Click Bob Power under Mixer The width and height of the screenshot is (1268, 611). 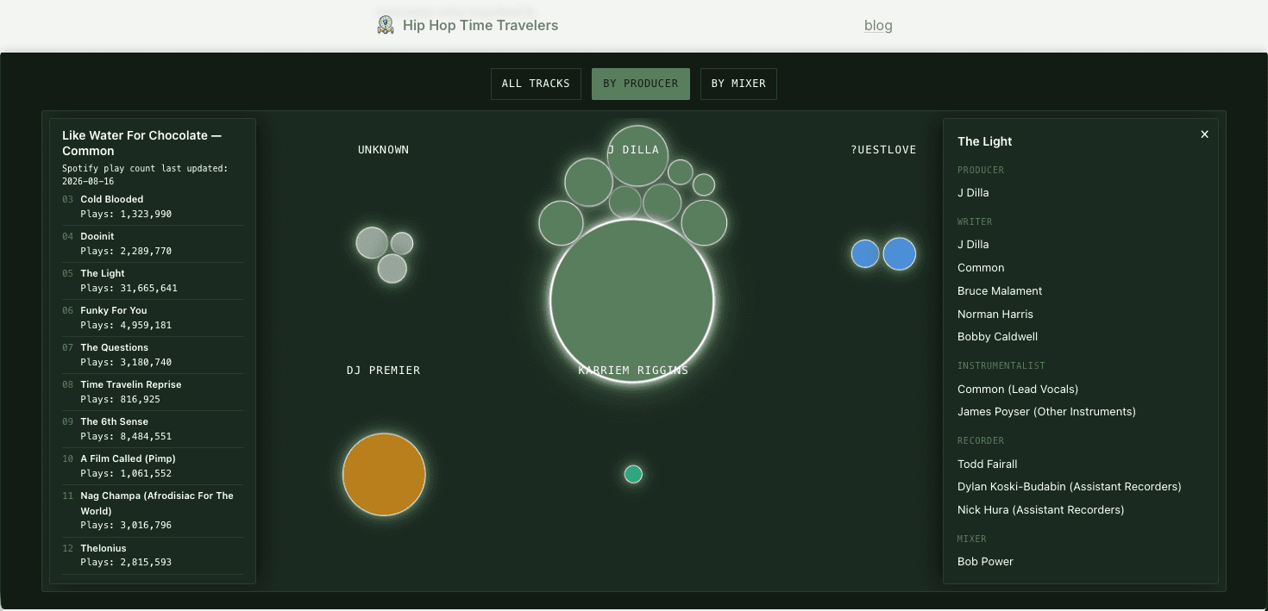tap(985, 562)
